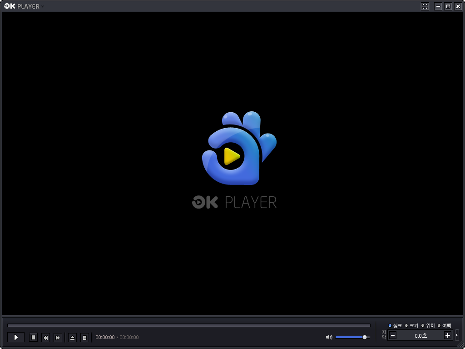Decrease subtitle sync with the minus button

click(x=393, y=336)
